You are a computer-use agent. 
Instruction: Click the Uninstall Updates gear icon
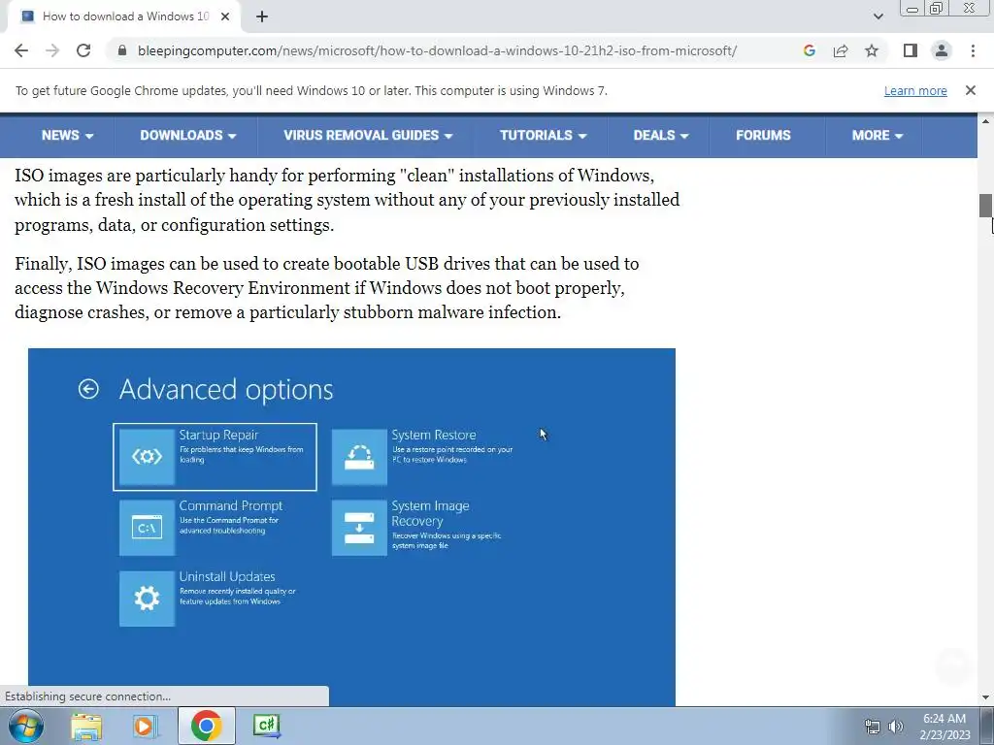(x=148, y=599)
